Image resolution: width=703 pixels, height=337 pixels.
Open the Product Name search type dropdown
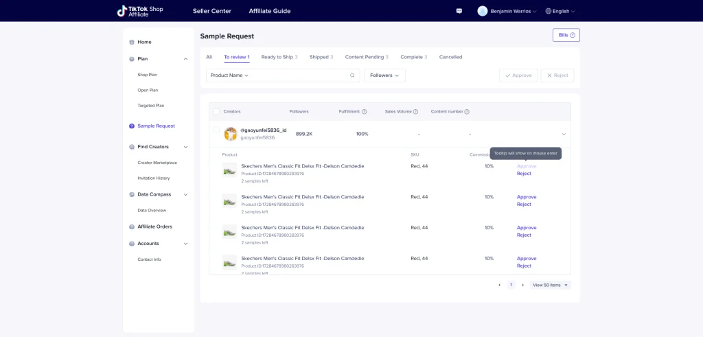[229, 75]
